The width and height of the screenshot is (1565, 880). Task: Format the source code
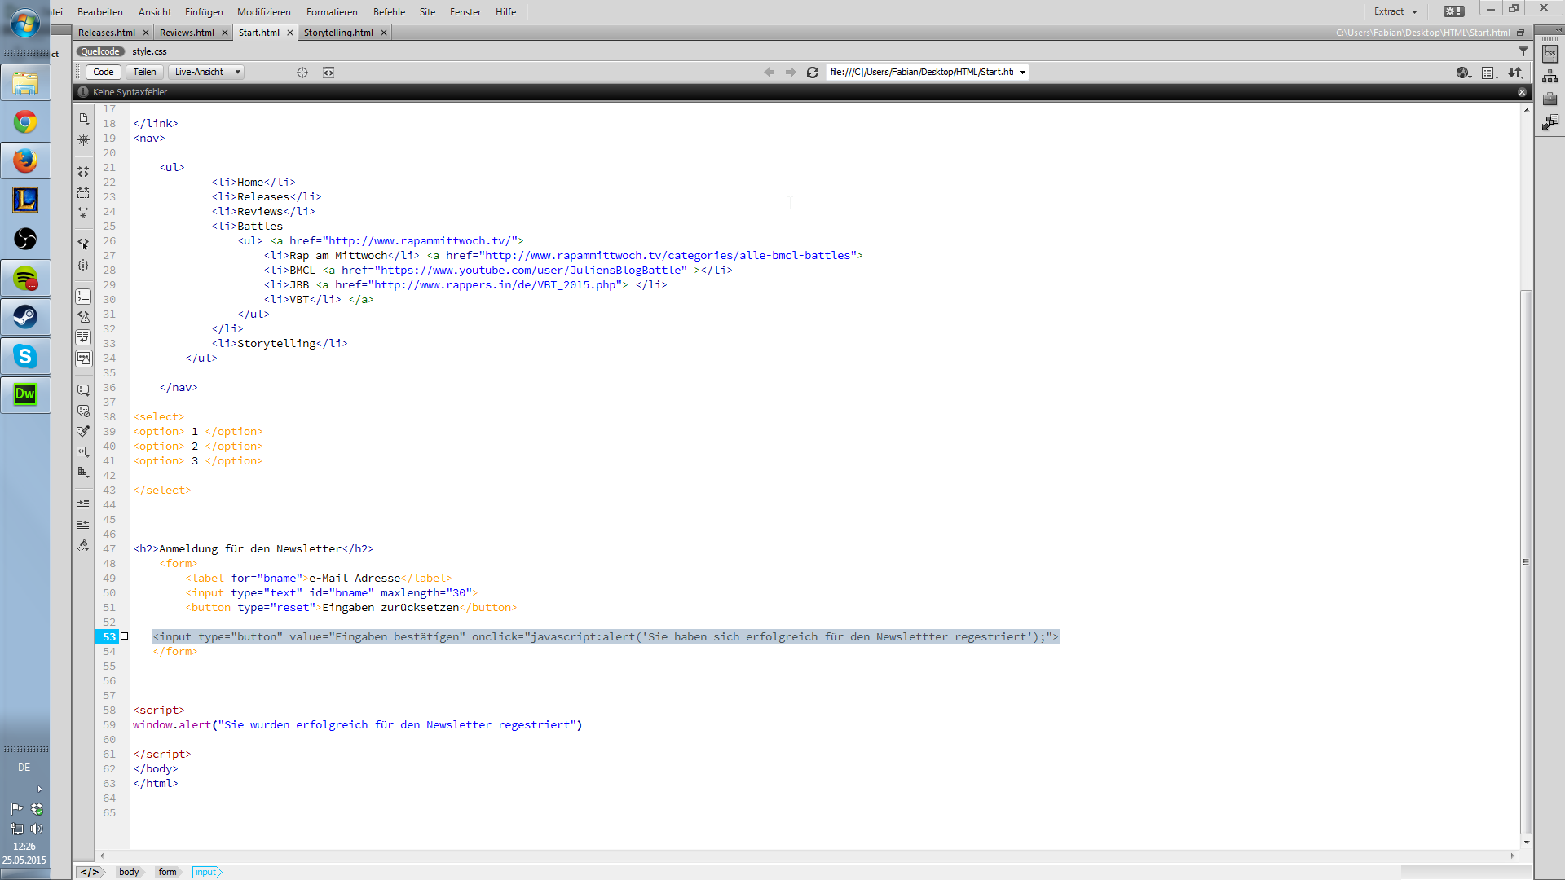click(83, 546)
